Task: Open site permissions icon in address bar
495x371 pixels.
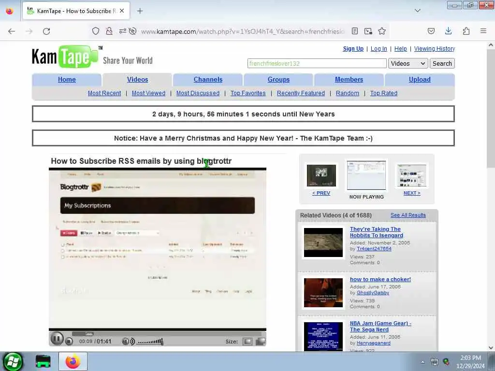Action: tap(122, 31)
